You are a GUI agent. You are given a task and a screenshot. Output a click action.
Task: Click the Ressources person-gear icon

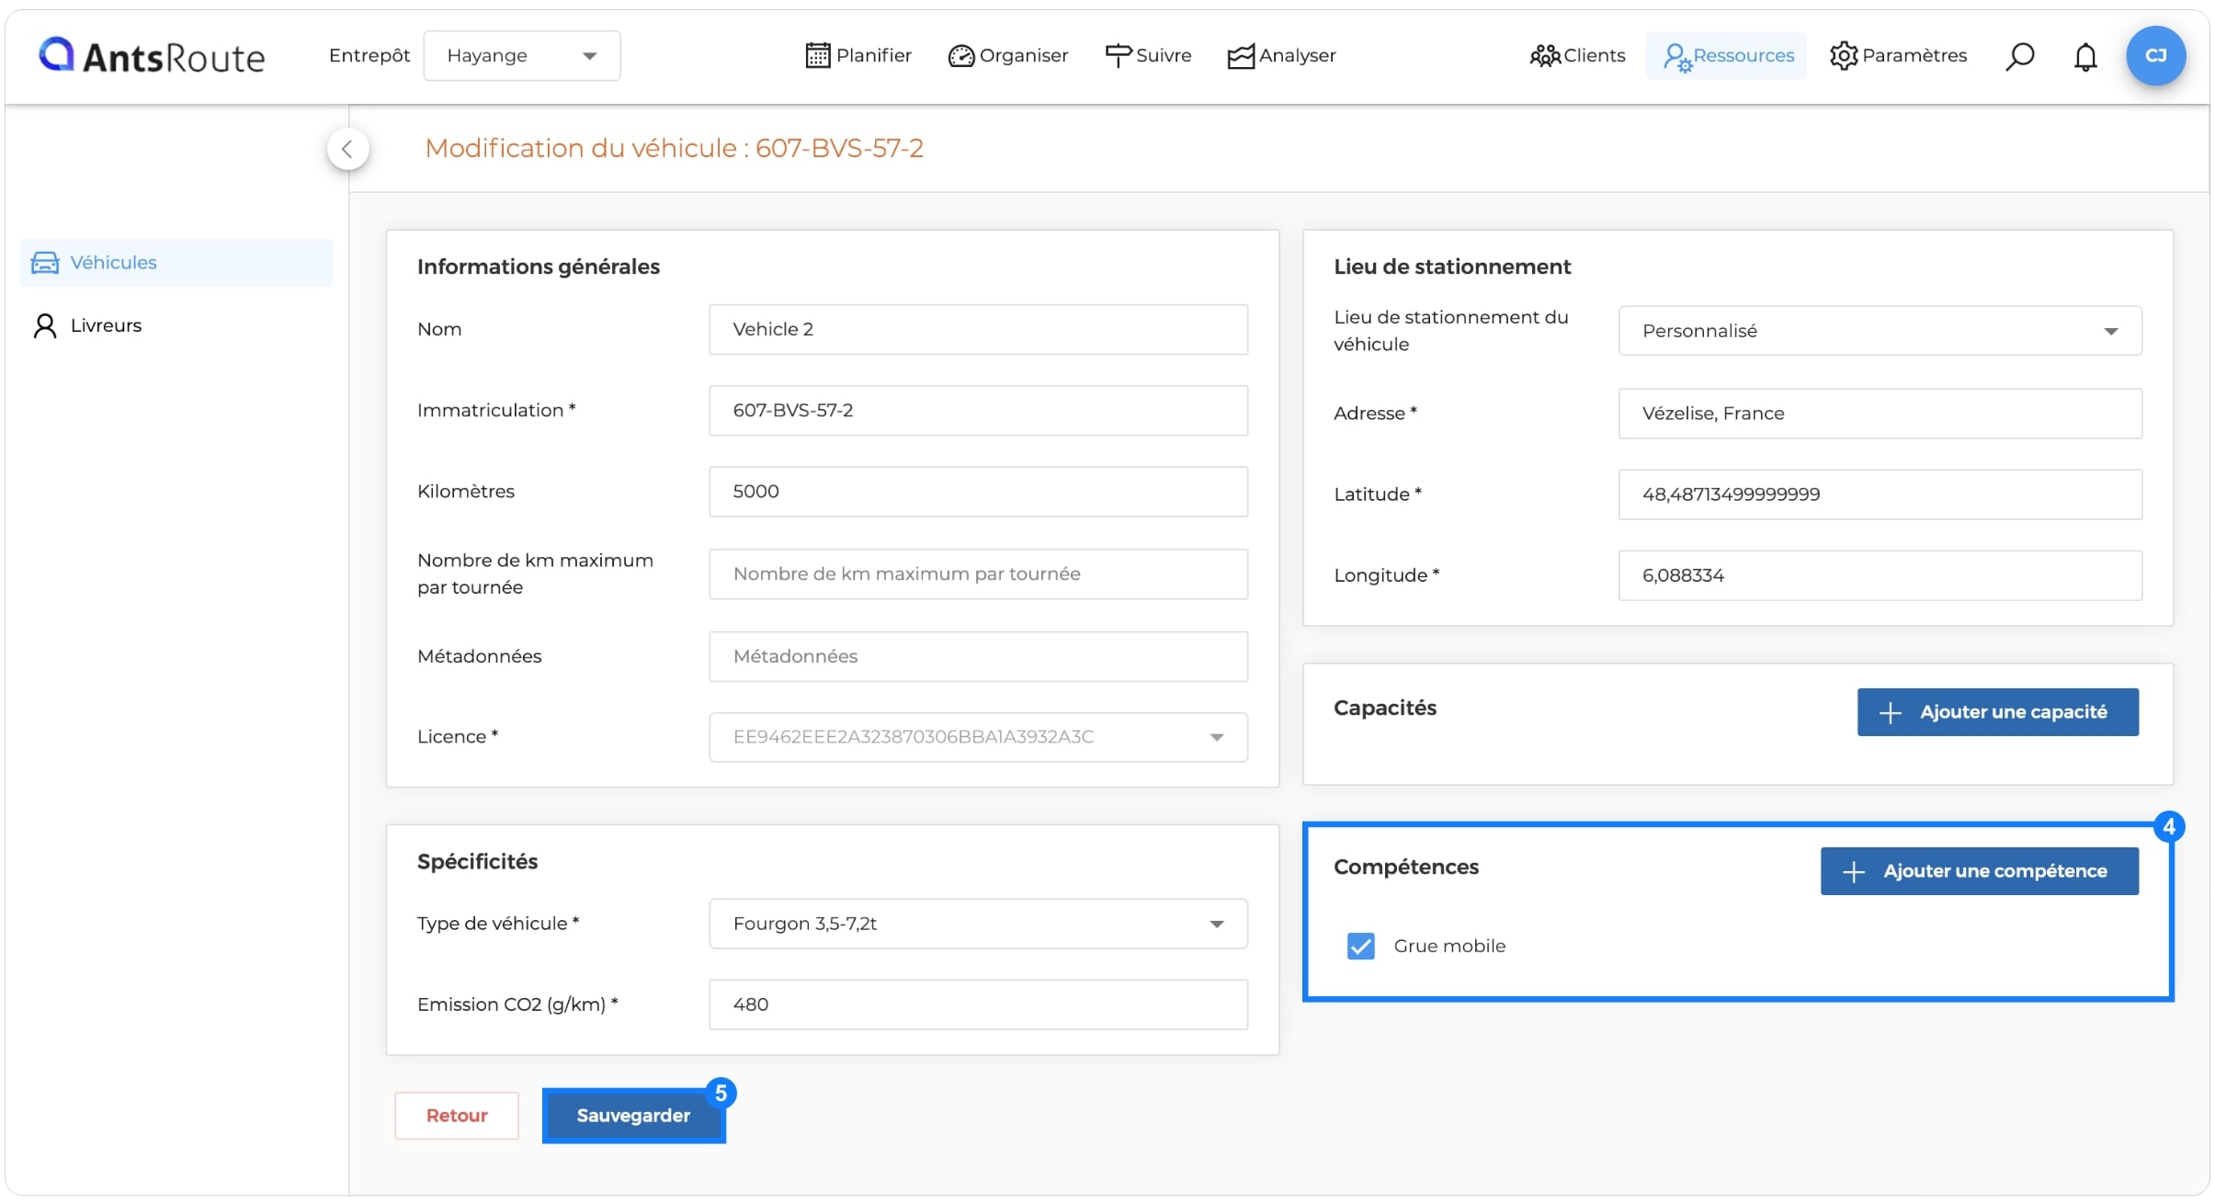pos(1676,57)
